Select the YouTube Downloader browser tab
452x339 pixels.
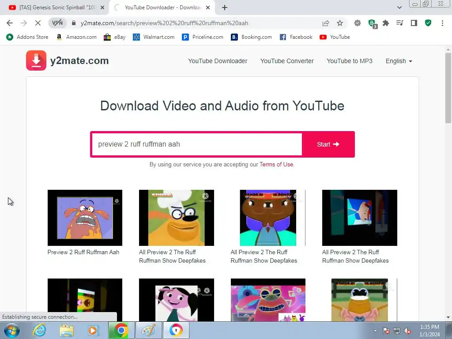pos(162,8)
